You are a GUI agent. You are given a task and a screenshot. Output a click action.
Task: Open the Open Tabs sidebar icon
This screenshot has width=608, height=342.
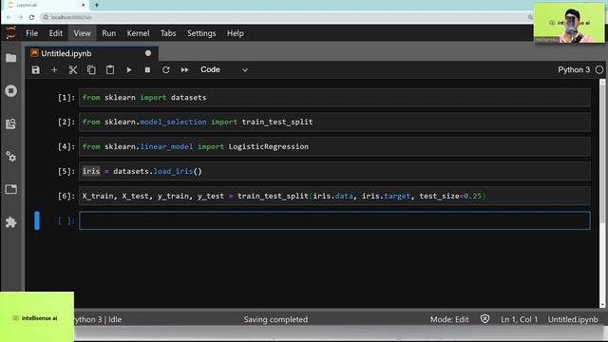[x=11, y=189]
